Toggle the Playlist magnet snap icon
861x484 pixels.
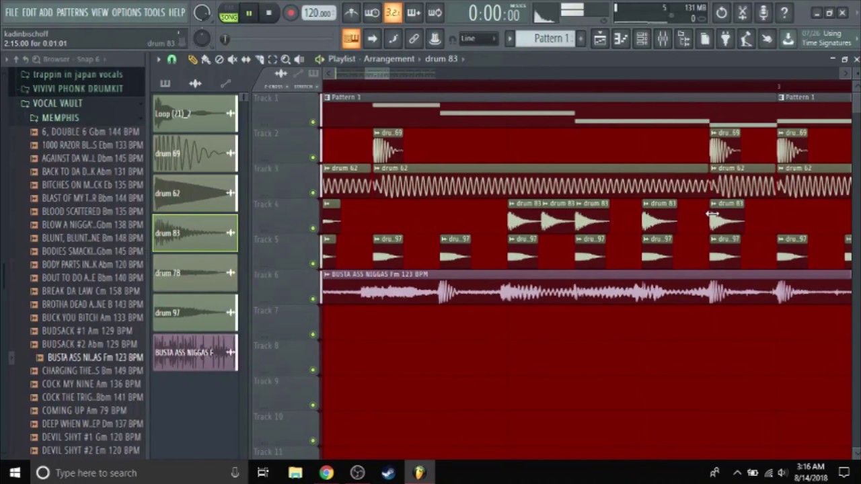pyautogui.click(x=172, y=59)
